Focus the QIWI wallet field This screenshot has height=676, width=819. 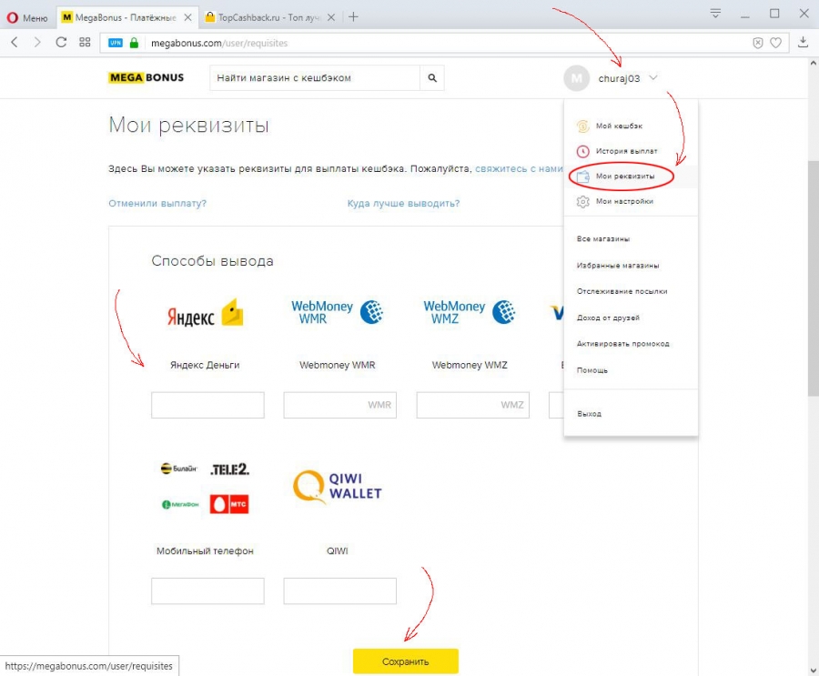click(340, 590)
